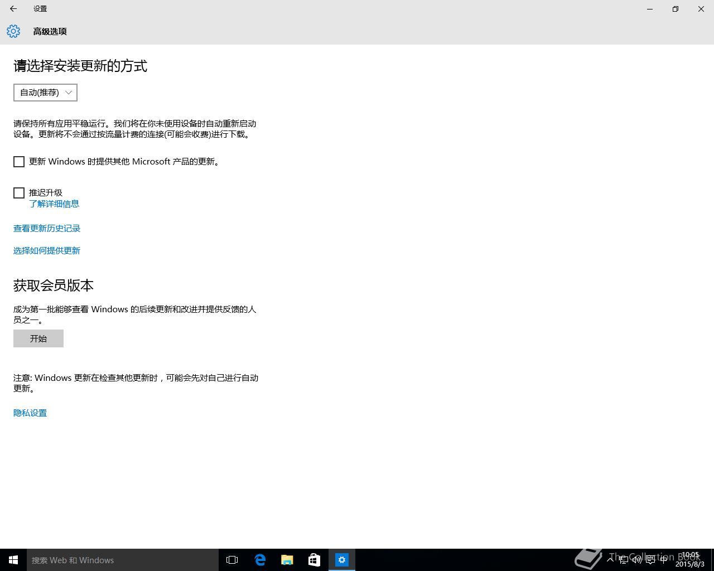Enable the 推迟升级 checkbox
This screenshot has height=571, width=714.
(x=19, y=193)
